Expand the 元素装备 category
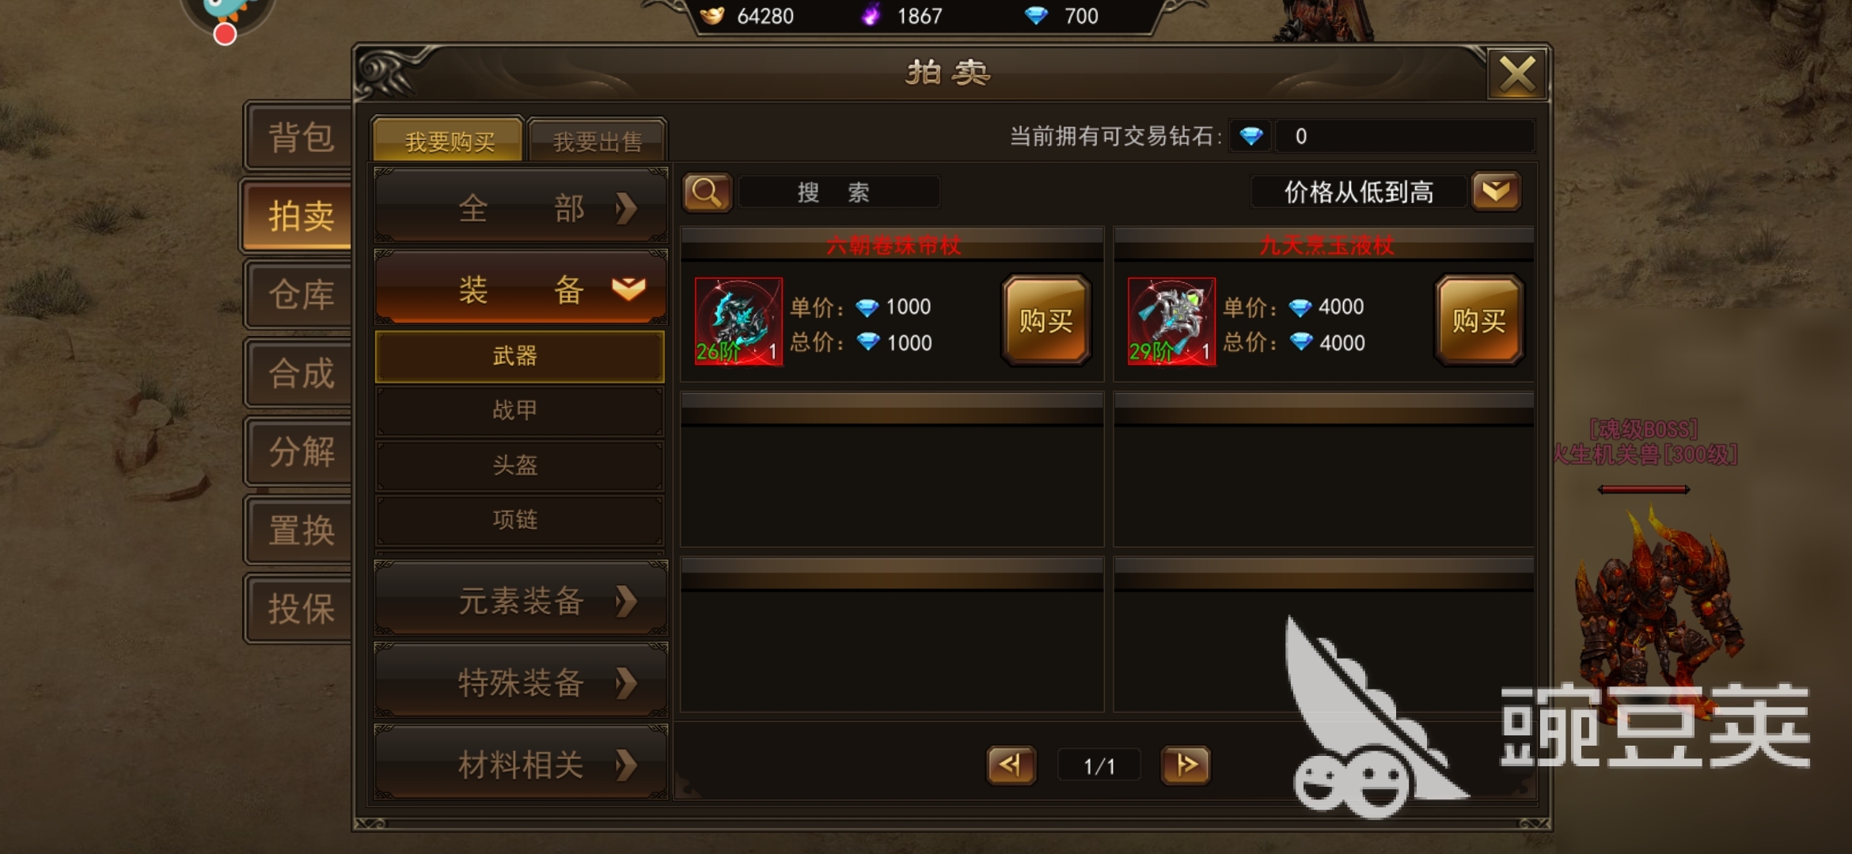Screen dimensions: 1852x854 (521, 600)
